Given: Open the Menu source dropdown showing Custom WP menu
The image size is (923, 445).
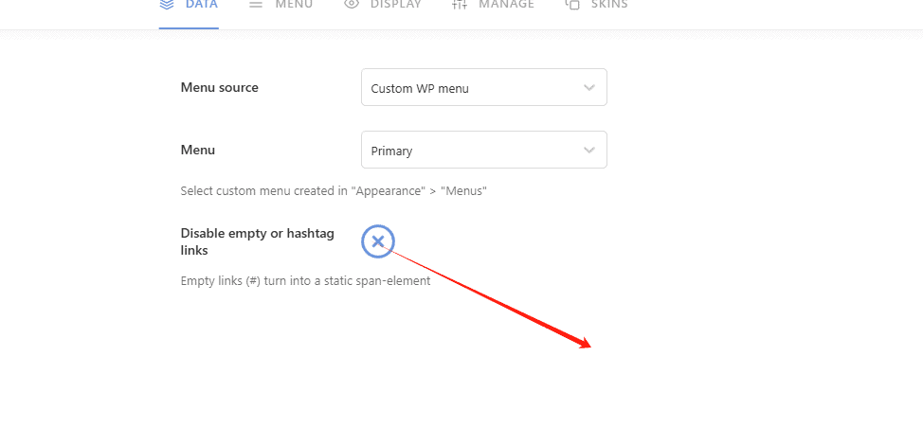Looking at the screenshot, I should [474, 88].
